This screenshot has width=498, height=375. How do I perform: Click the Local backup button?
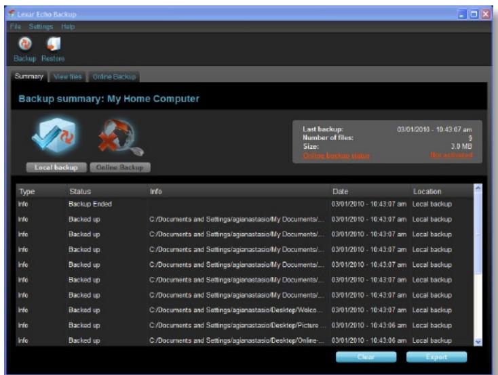point(56,167)
